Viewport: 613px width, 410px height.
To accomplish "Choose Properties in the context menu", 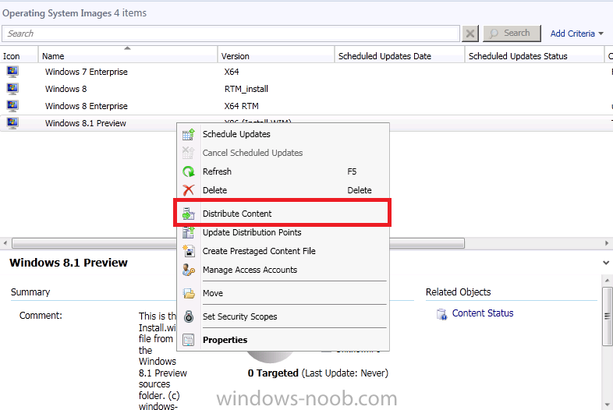I will pos(225,340).
